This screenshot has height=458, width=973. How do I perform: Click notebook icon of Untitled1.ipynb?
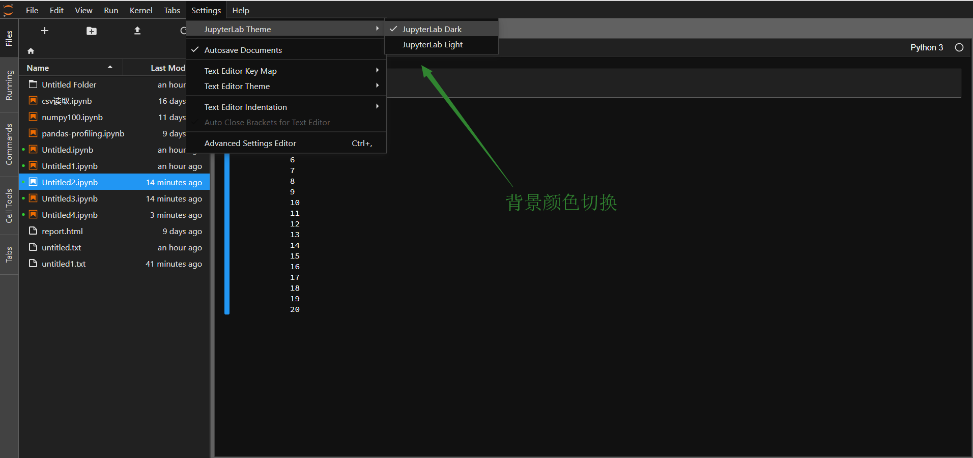(33, 165)
